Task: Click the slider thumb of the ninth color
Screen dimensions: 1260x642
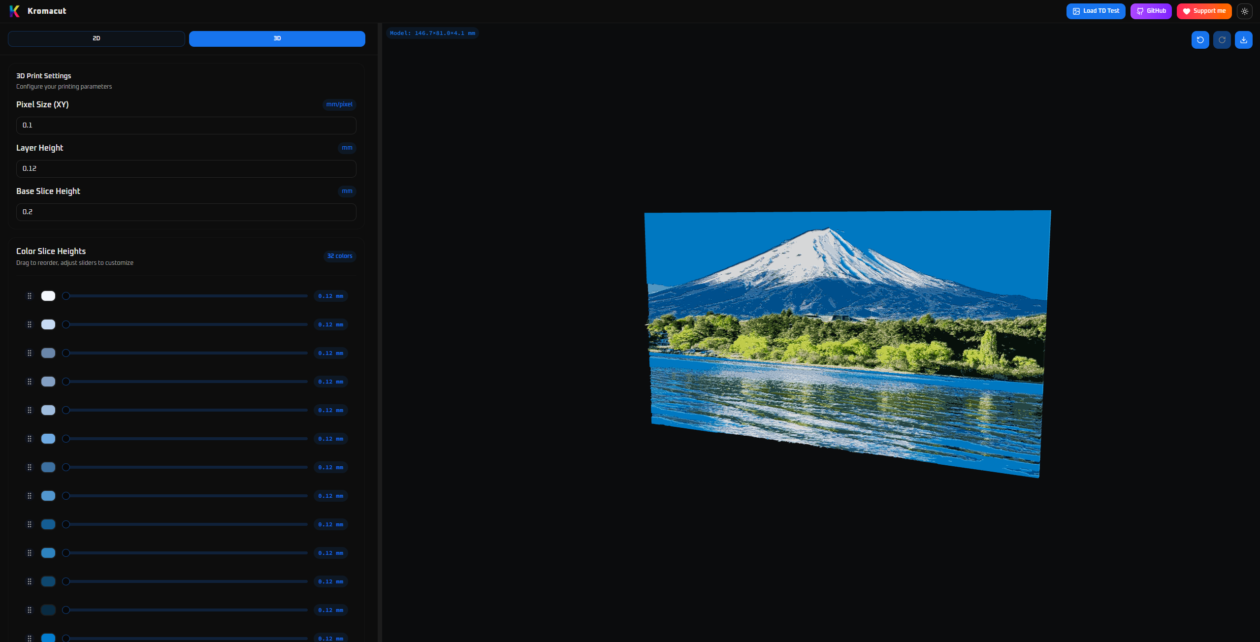Action: point(66,524)
